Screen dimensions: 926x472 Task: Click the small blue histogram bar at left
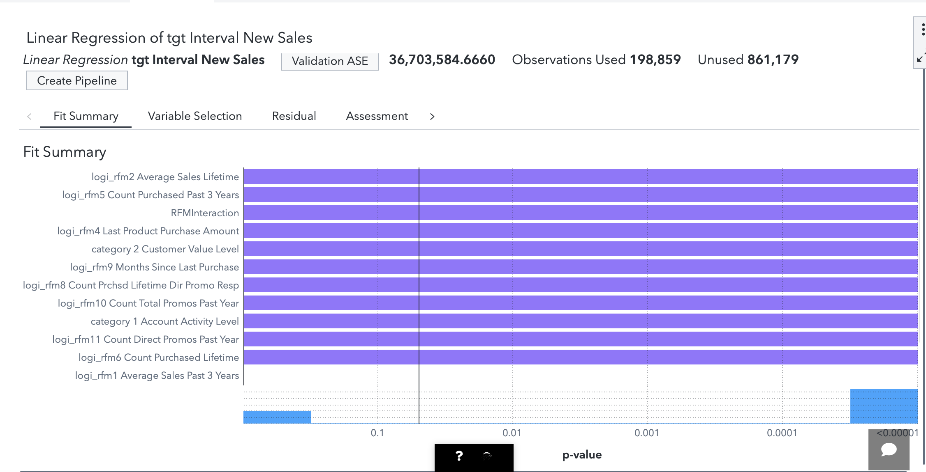[x=277, y=417]
